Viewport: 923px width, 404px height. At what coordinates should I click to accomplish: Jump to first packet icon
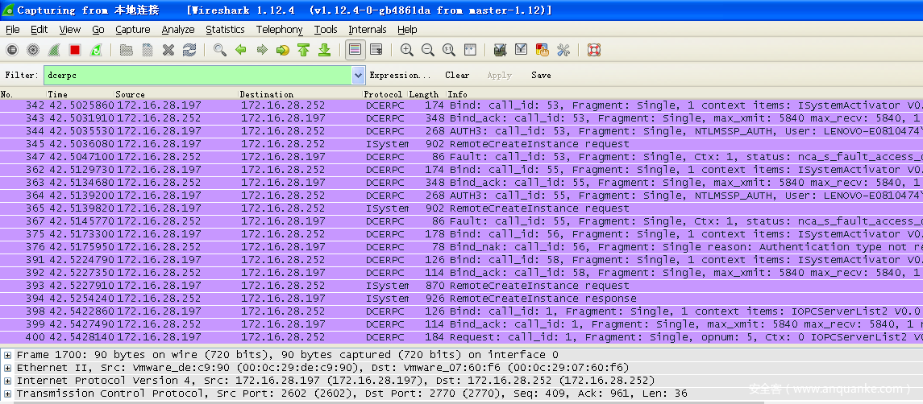[x=304, y=50]
